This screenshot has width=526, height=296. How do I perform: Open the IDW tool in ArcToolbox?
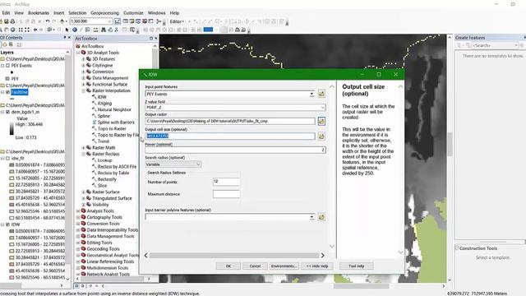click(x=102, y=97)
